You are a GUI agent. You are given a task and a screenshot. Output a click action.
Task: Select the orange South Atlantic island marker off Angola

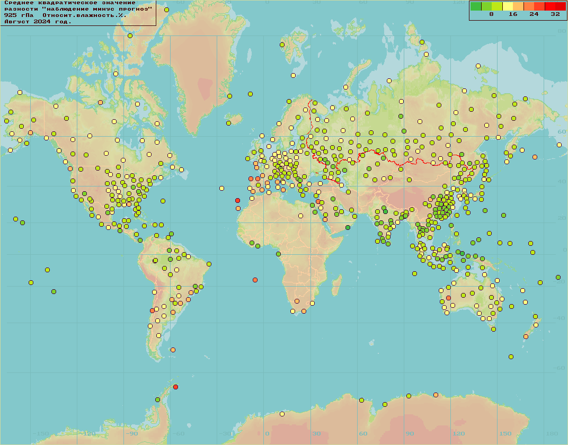(255, 280)
